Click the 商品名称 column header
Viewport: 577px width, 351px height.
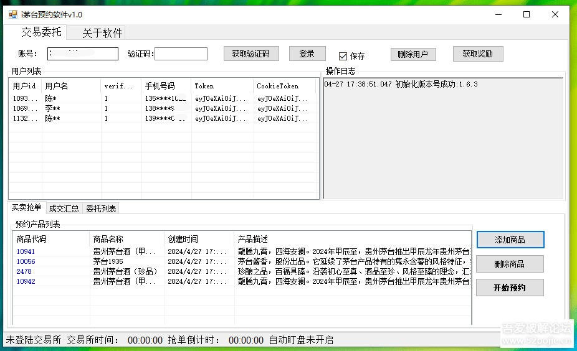pyautogui.click(x=127, y=239)
